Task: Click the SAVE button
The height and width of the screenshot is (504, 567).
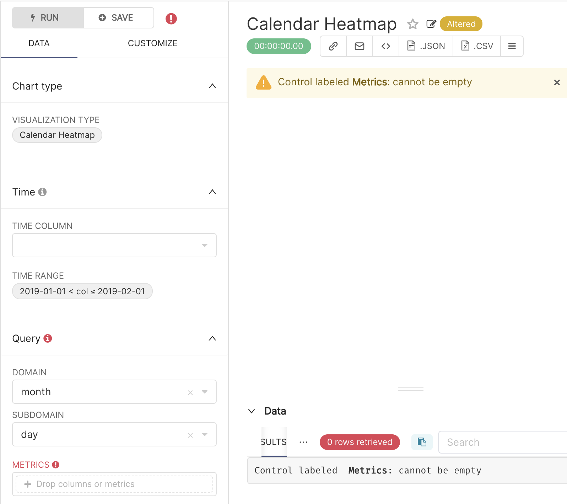Action: (119, 18)
